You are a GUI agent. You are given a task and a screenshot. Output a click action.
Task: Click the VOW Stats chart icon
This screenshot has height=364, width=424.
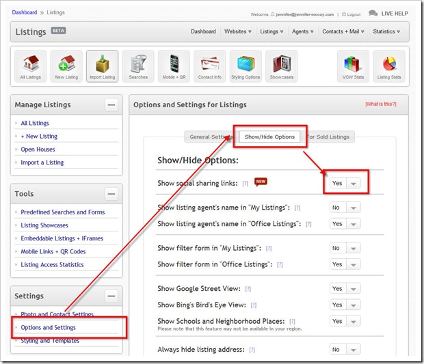coord(353,66)
